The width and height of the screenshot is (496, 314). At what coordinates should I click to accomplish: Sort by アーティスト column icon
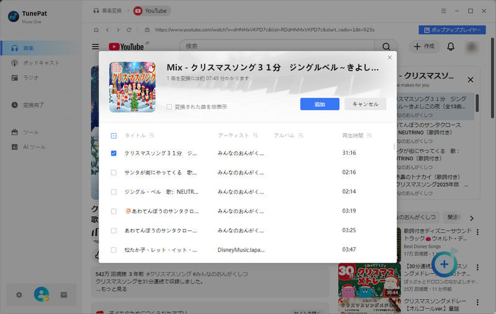(x=255, y=135)
